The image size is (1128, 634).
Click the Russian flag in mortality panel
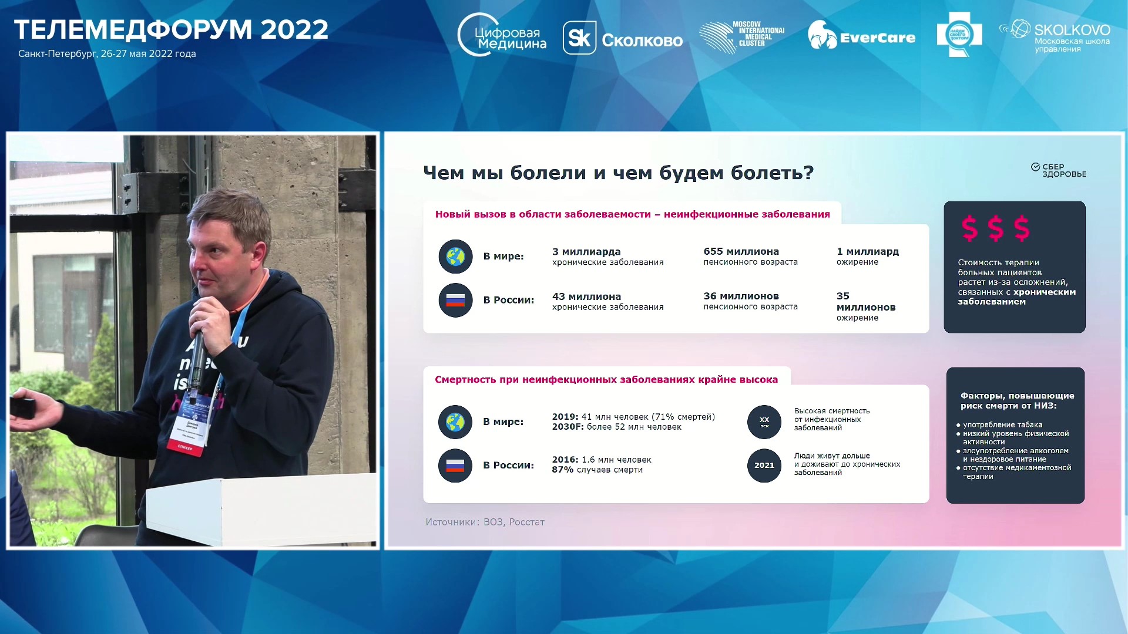(455, 466)
